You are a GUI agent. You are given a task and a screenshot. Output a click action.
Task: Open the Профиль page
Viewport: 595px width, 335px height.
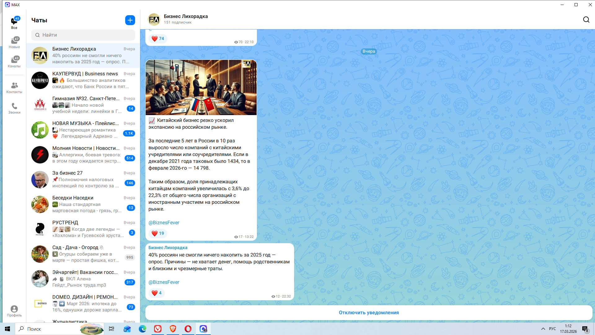pyautogui.click(x=14, y=311)
